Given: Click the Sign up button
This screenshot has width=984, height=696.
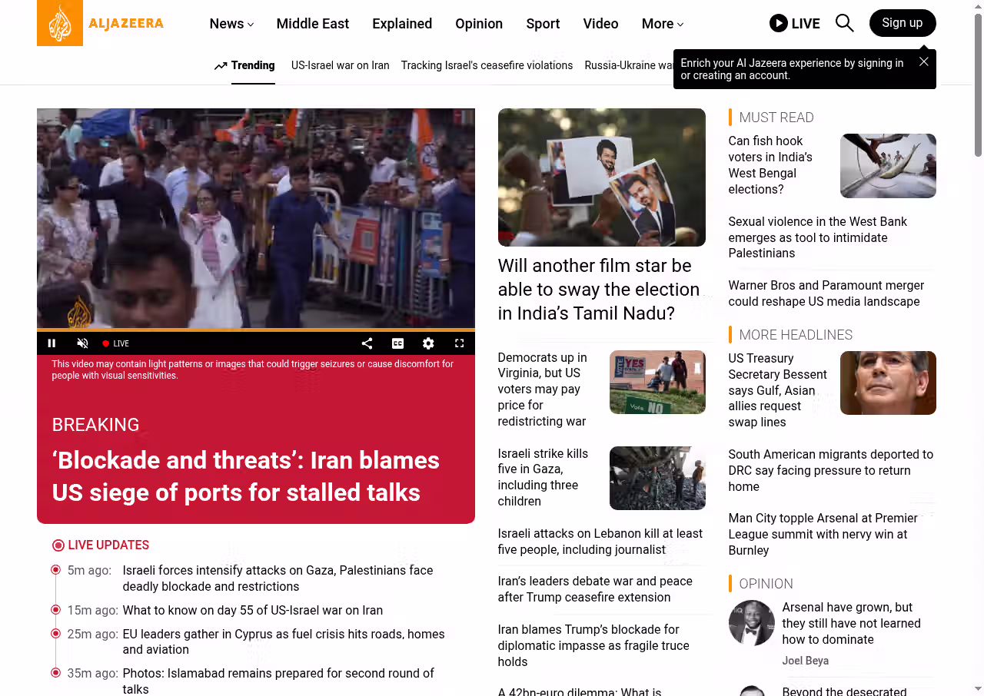Looking at the screenshot, I should pyautogui.click(x=902, y=23).
